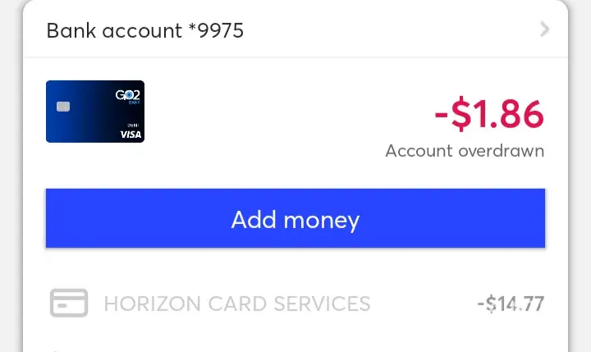591x352 pixels.
Task: Tap the GO2 Bank logo on the card
Action: (128, 96)
